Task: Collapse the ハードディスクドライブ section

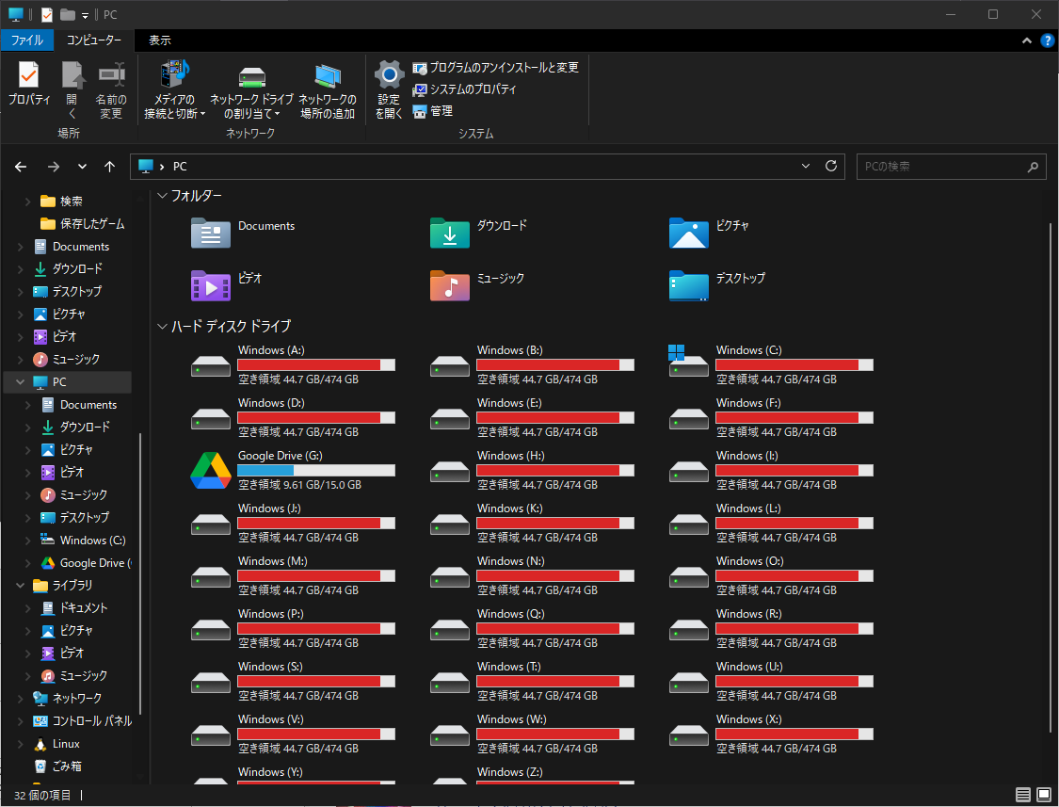Action: pos(162,326)
